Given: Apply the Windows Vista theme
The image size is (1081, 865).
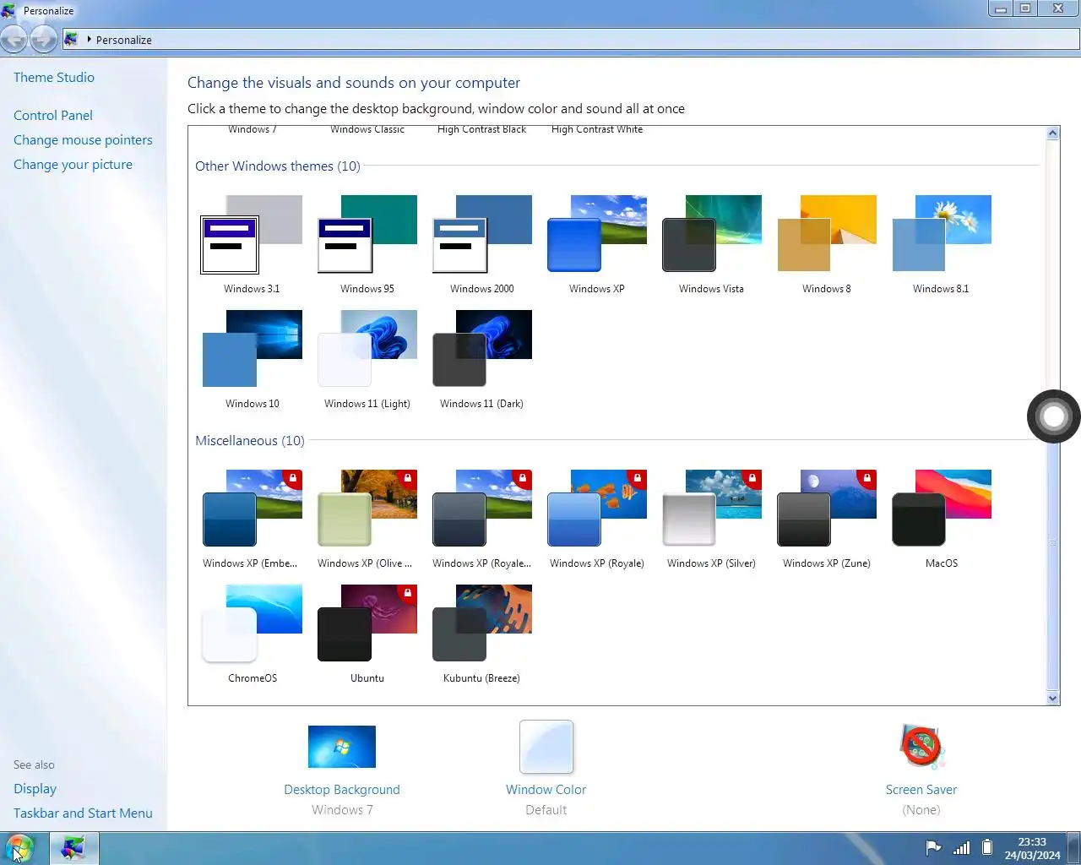Looking at the screenshot, I should (712, 244).
